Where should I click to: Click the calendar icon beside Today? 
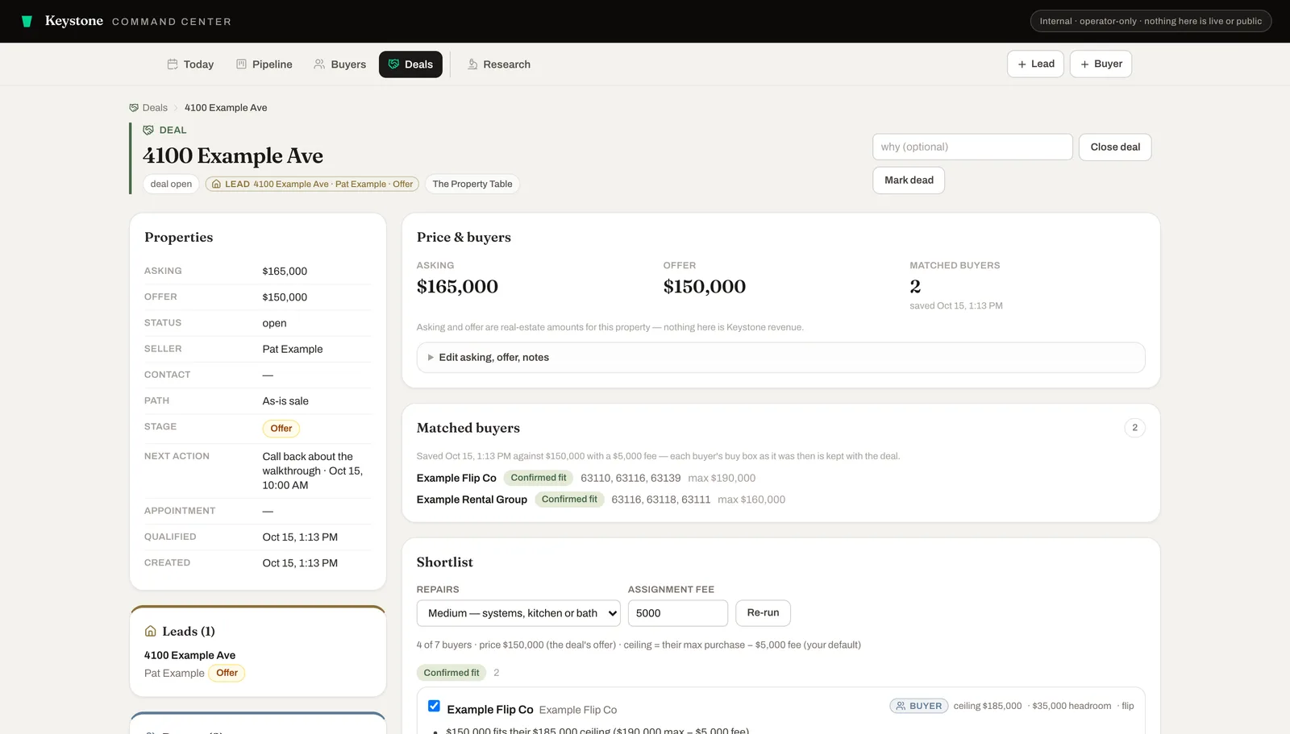coord(172,64)
